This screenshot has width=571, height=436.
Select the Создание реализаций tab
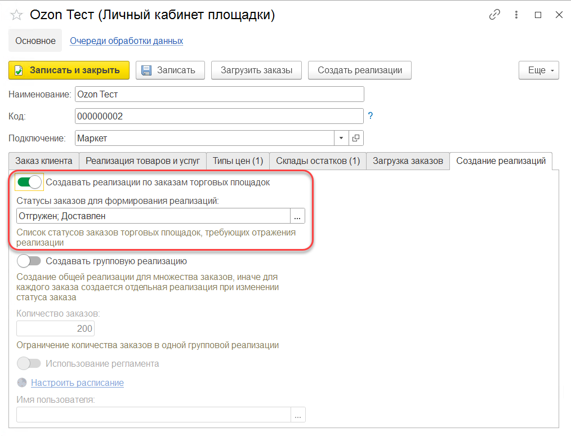[x=501, y=161]
